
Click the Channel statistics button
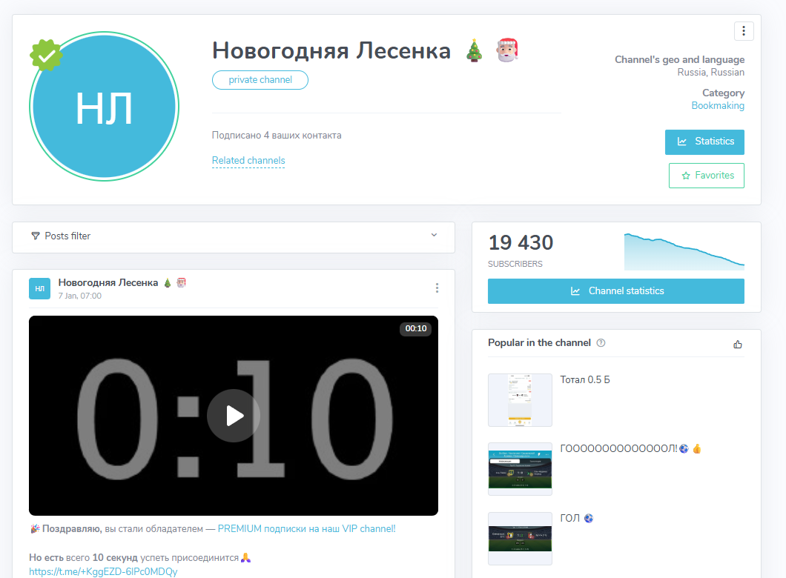(x=615, y=290)
